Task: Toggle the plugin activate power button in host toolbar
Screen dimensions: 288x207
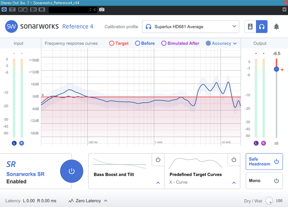Action: point(4,9)
